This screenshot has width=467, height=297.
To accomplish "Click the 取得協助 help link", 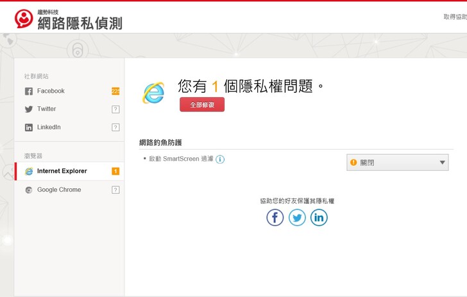I will (x=455, y=17).
